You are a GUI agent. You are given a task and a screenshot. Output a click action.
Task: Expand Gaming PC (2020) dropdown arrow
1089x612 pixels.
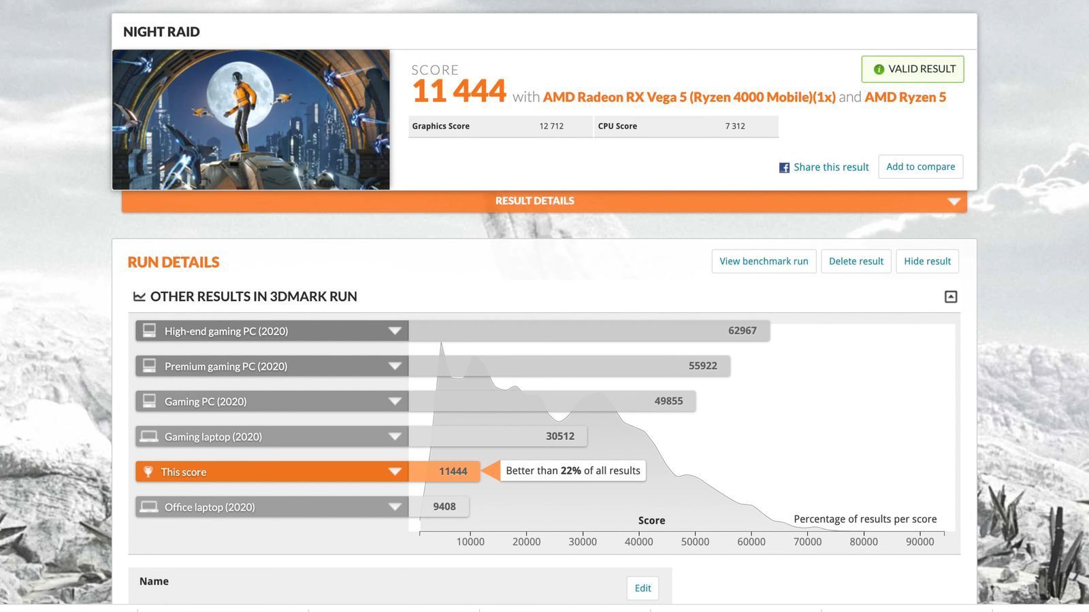pos(395,401)
